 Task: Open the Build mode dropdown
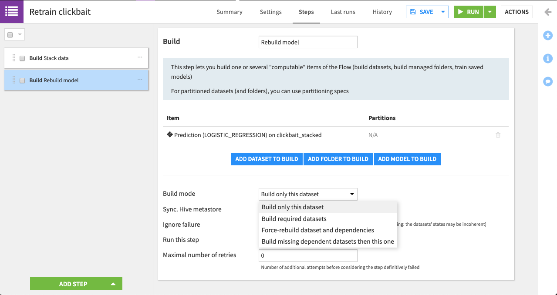[x=308, y=194]
